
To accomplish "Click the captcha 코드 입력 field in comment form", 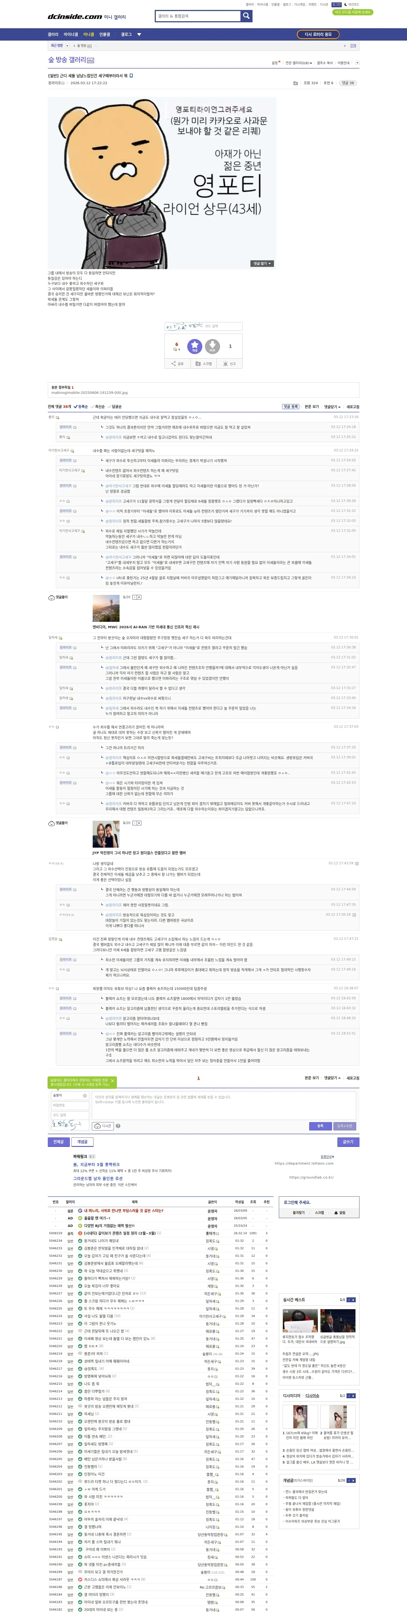I will click(x=70, y=1115).
